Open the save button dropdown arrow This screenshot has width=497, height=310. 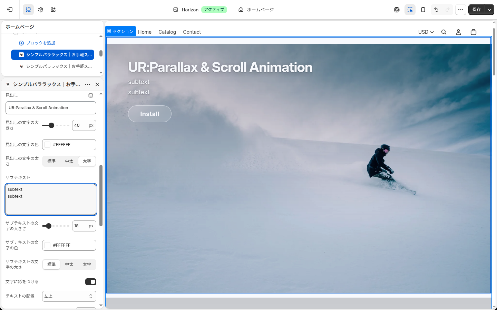tap(489, 10)
